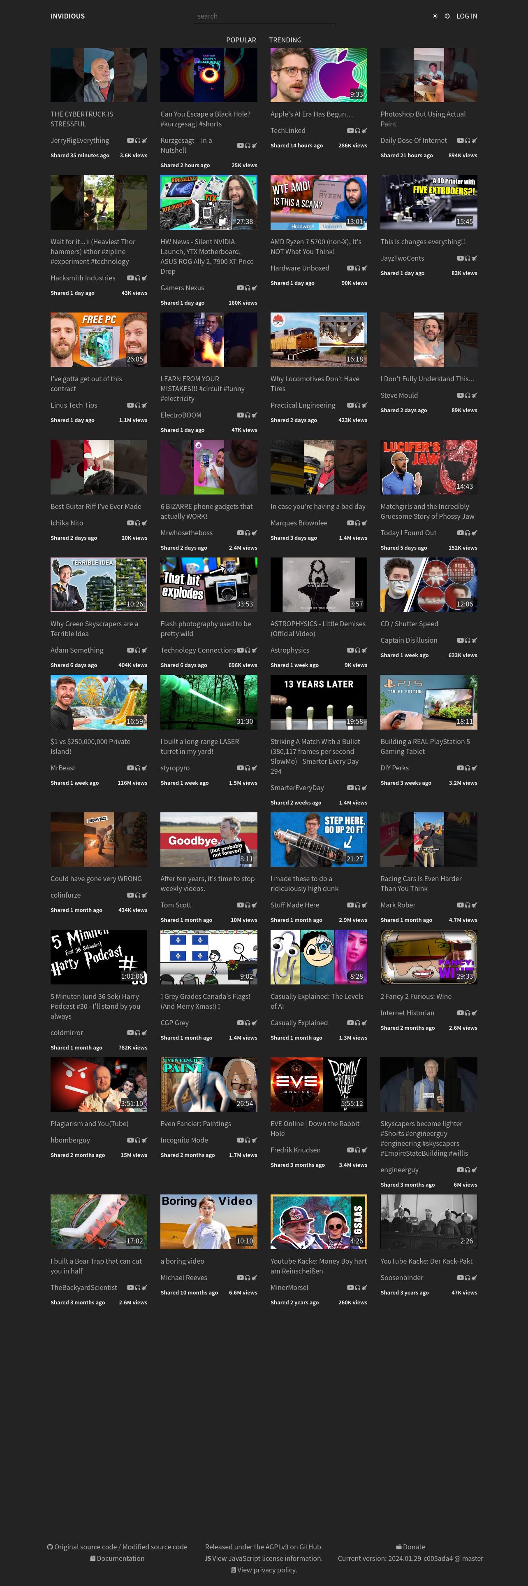The width and height of the screenshot is (528, 1586).
Task: Click YouTube icon beside JayzTwoCents
Action: [x=461, y=259]
